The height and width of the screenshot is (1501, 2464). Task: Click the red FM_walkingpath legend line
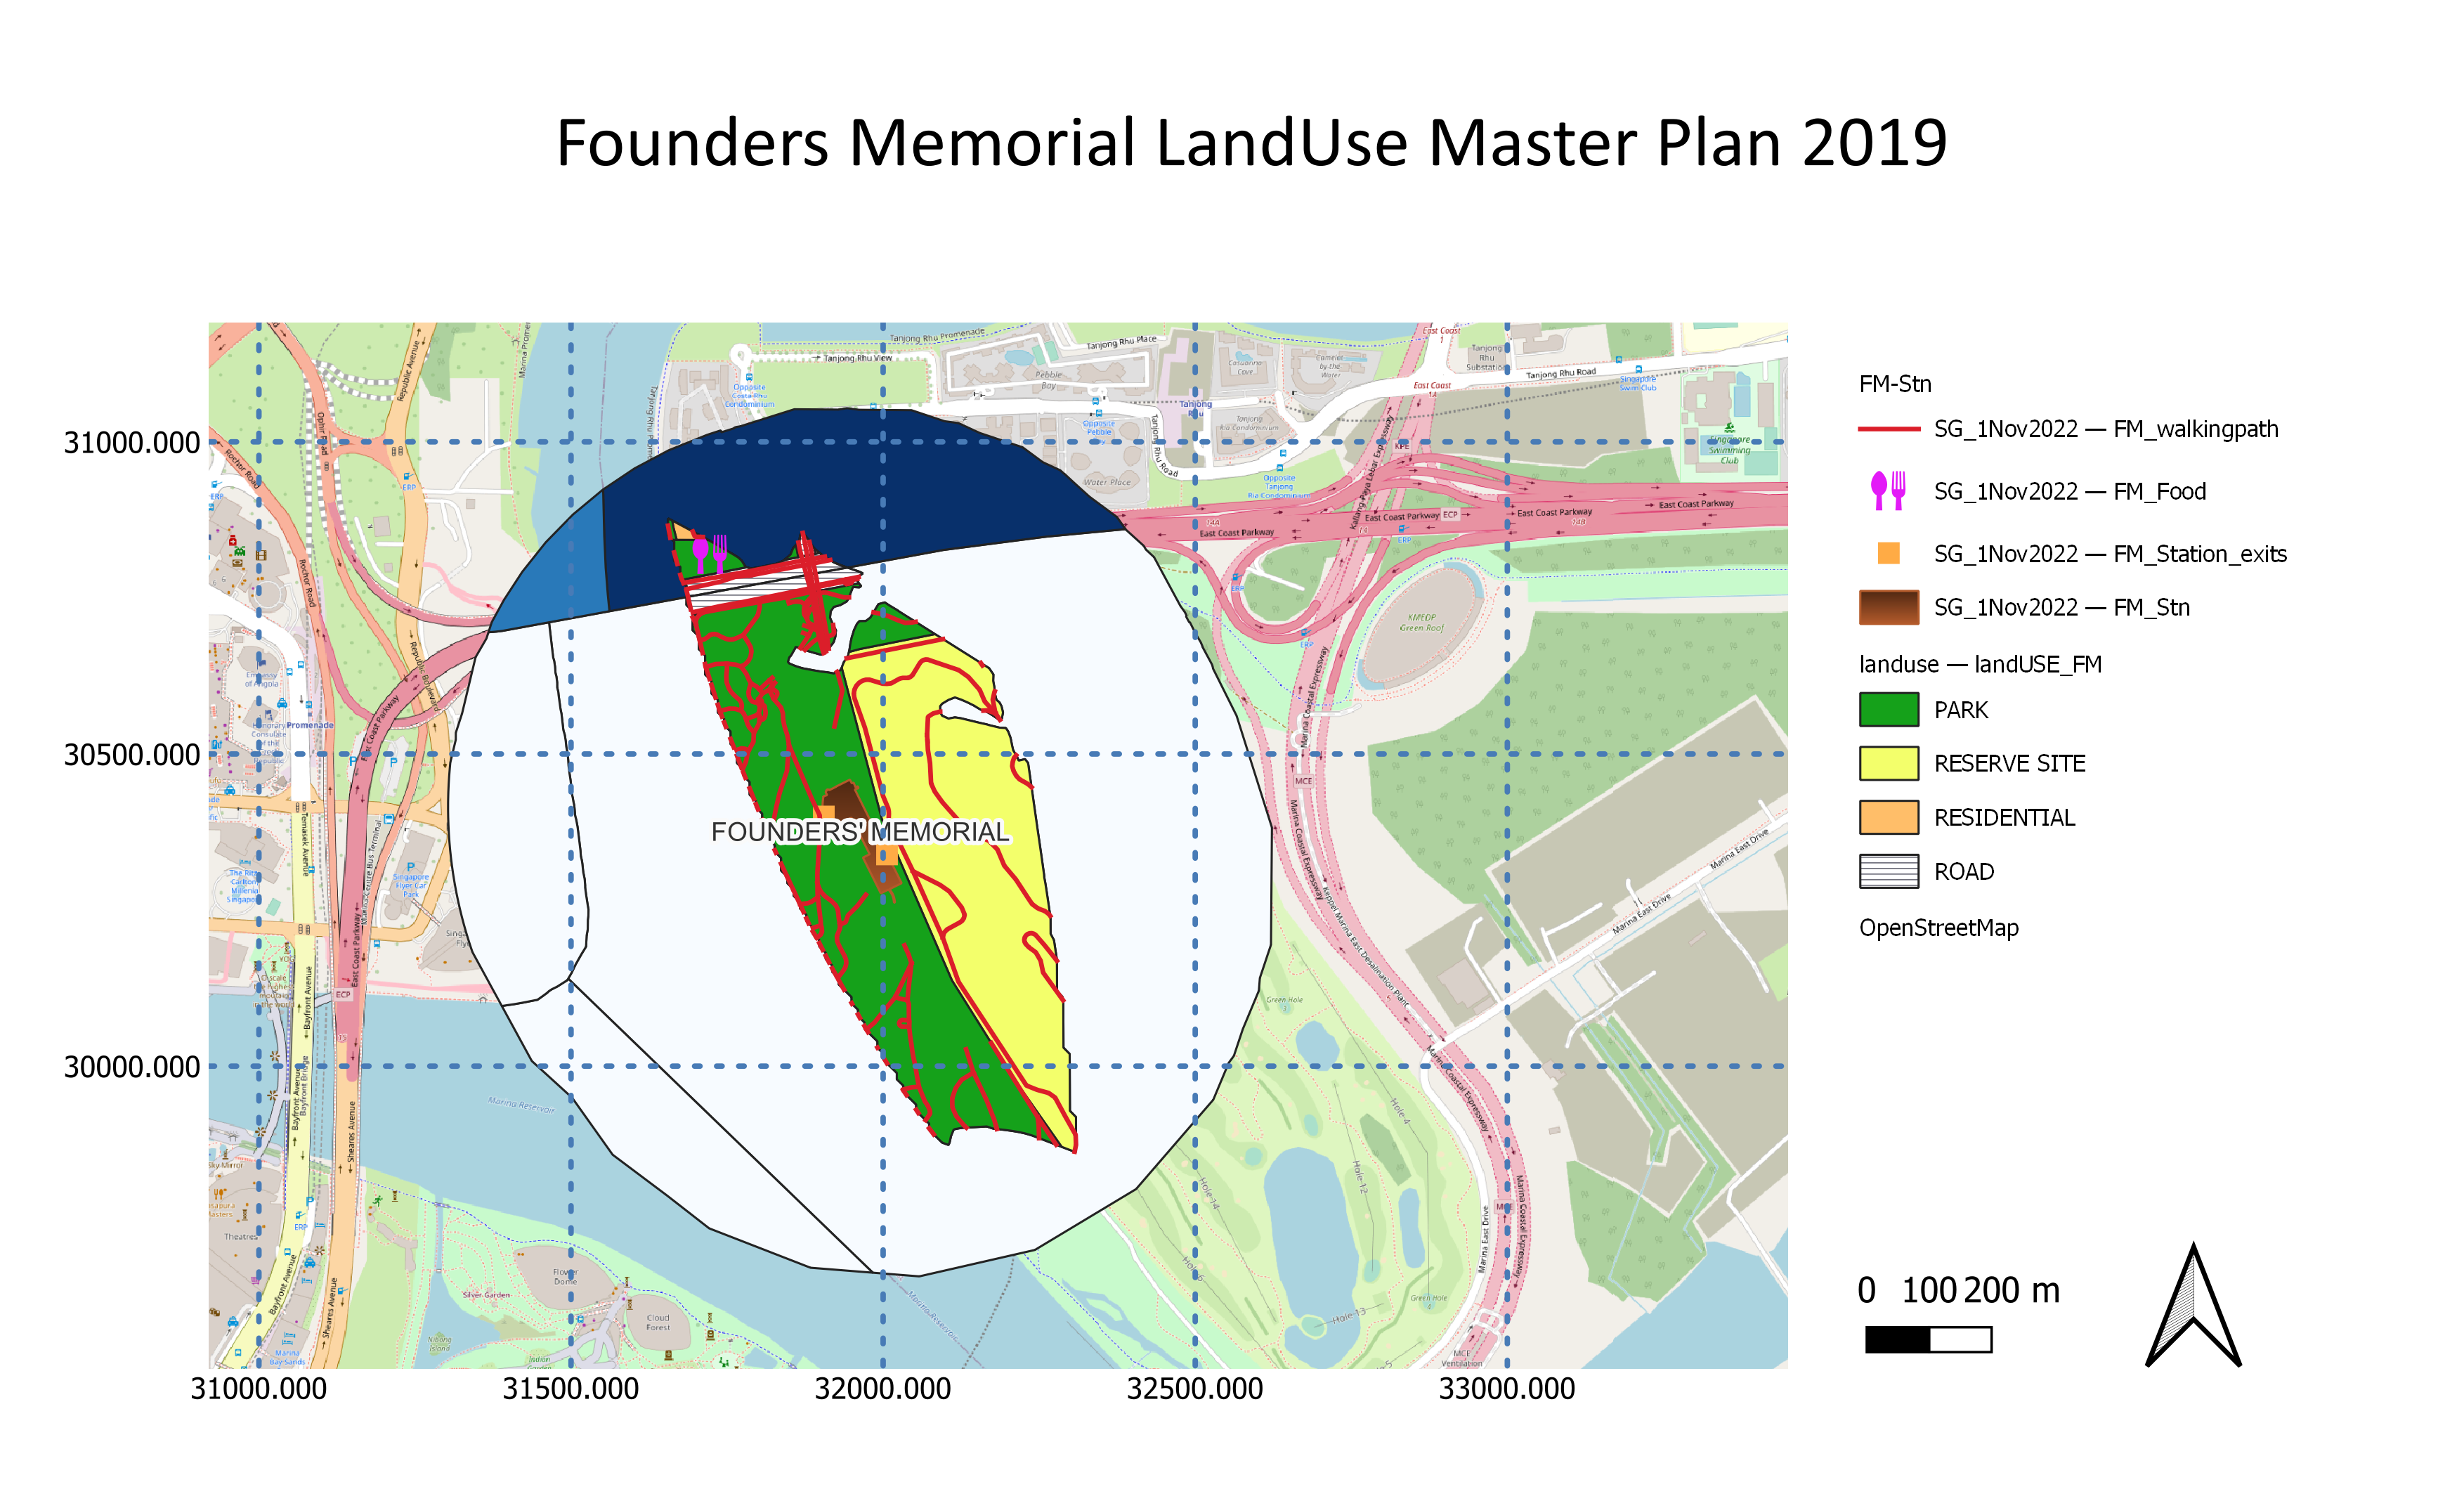tap(1888, 429)
